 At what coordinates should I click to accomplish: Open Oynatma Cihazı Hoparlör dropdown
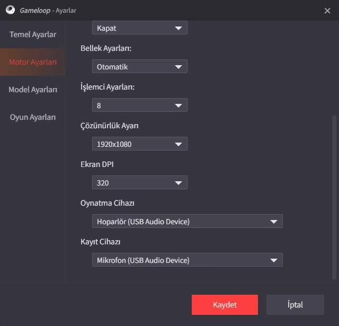pyautogui.click(x=187, y=221)
